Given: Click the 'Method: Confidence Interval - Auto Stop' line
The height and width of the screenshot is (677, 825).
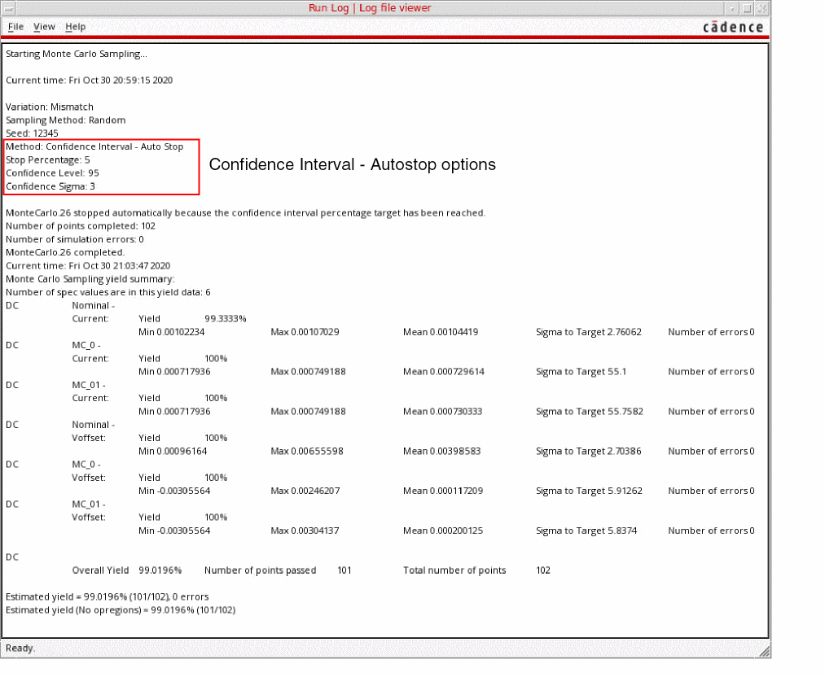Looking at the screenshot, I should [x=94, y=146].
